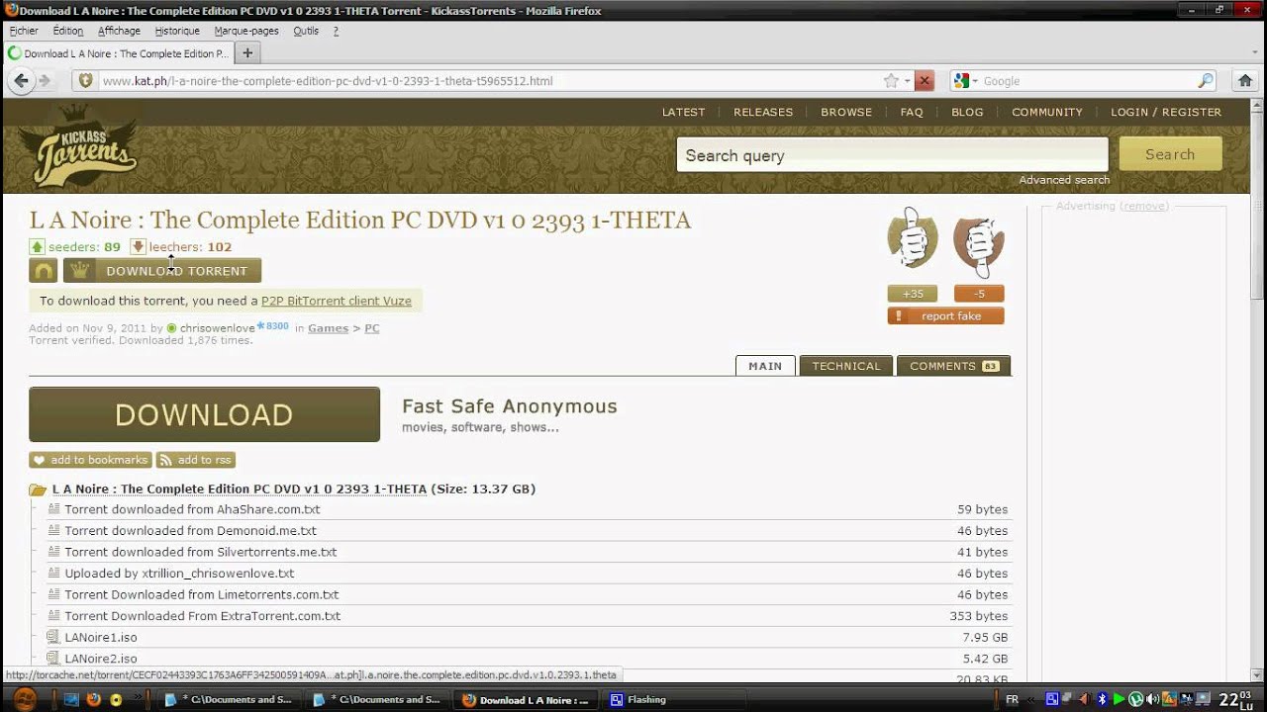This screenshot has height=712, width=1267.
Task: Open the Marque-pages menu
Action: (245, 31)
